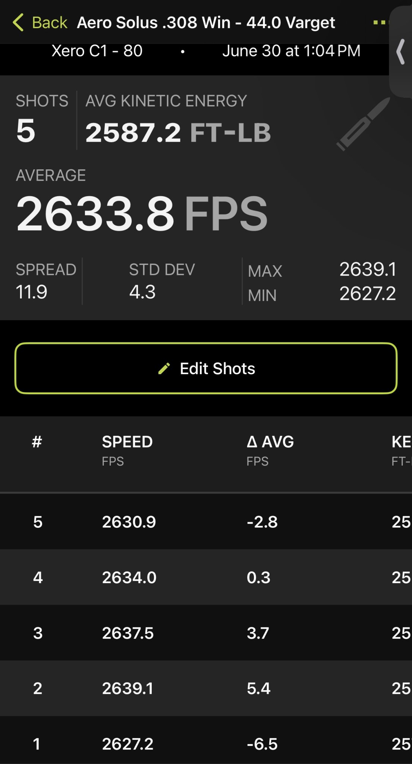Tap the STD DEV 4.3 statistic
This screenshot has width=412, height=764.
click(162, 281)
